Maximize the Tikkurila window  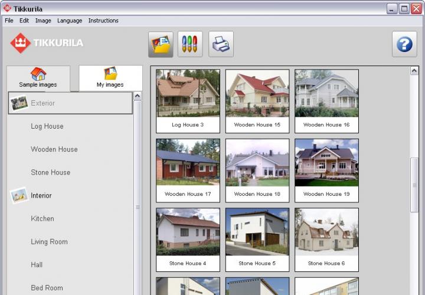[x=404, y=9]
